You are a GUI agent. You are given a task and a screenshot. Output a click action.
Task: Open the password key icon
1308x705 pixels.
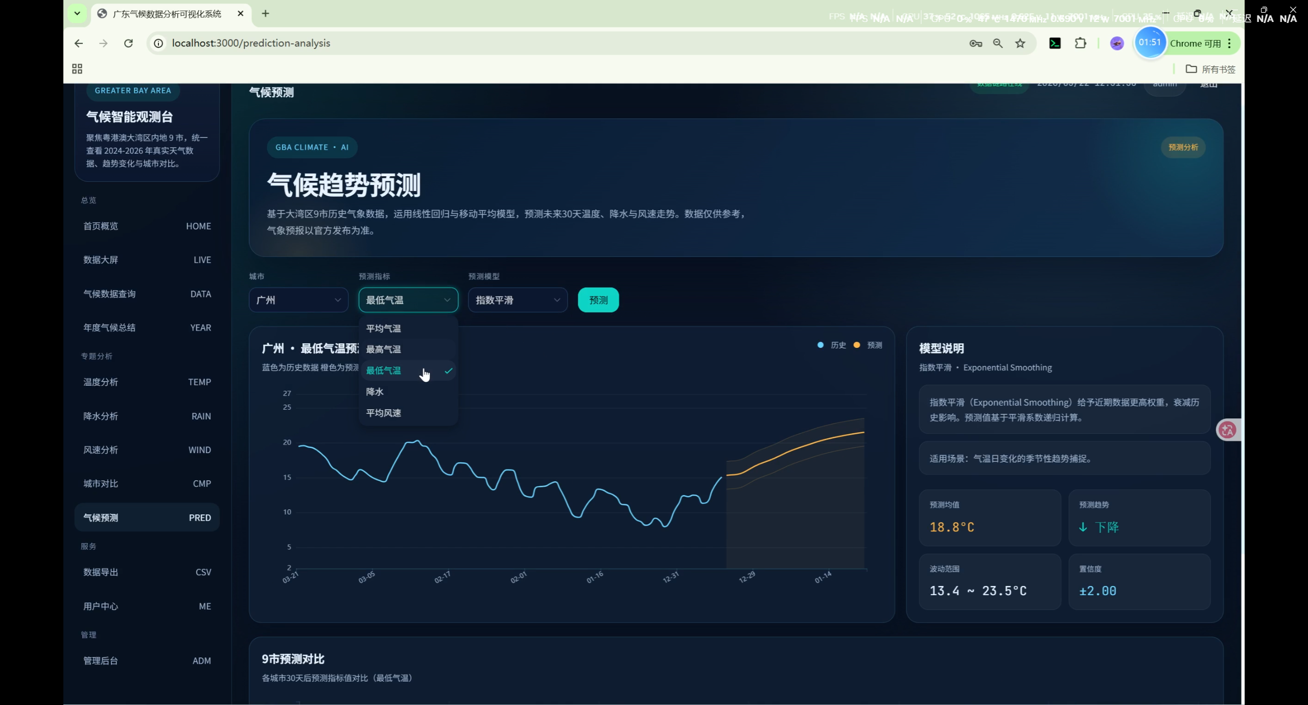(975, 43)
